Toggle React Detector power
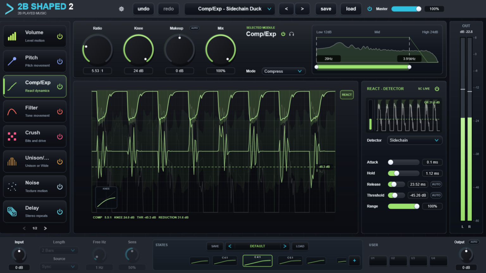The height and width of the screenshot is (273, 486). coord(437,89)
